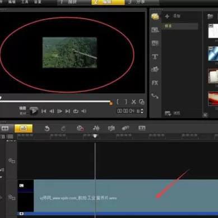
Task: Open the FX filter library
Action: click(155, 83)
